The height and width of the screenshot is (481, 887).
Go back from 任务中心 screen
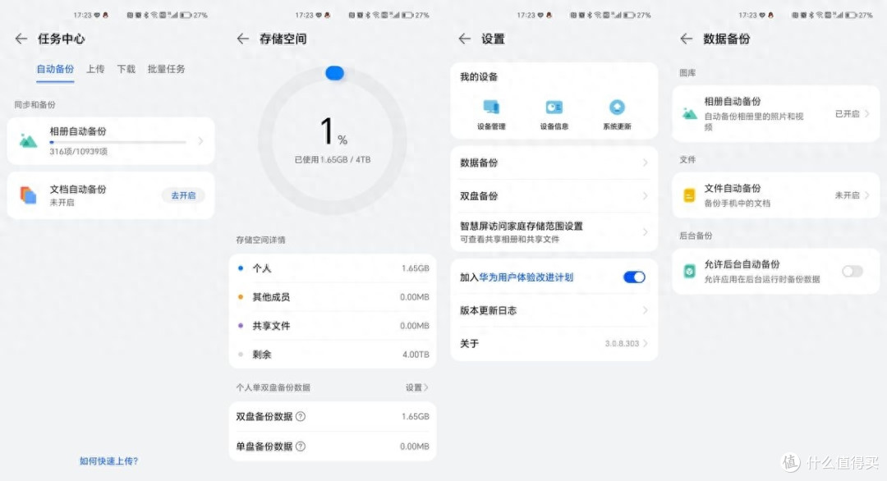[x=21, y=39]
